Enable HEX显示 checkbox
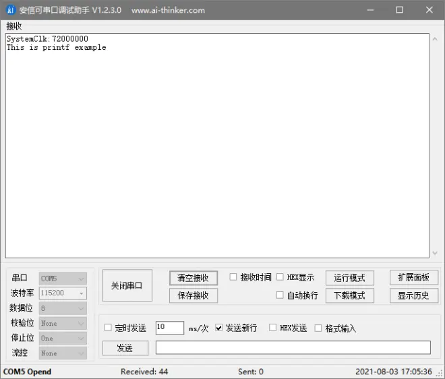Image resolution: width=445 pixels, height=379 pixels. point(280,276)
